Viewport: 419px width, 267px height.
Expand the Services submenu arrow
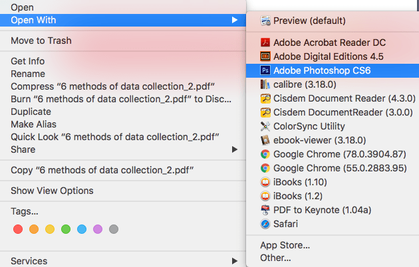point(235,261)
